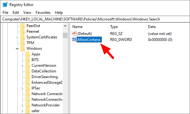Expand the IPSec key

(x=22, y=88)
